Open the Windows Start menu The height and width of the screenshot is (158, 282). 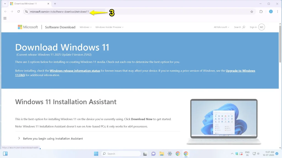tap(96, 154)
